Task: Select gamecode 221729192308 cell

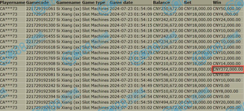Action: (41, 91)
